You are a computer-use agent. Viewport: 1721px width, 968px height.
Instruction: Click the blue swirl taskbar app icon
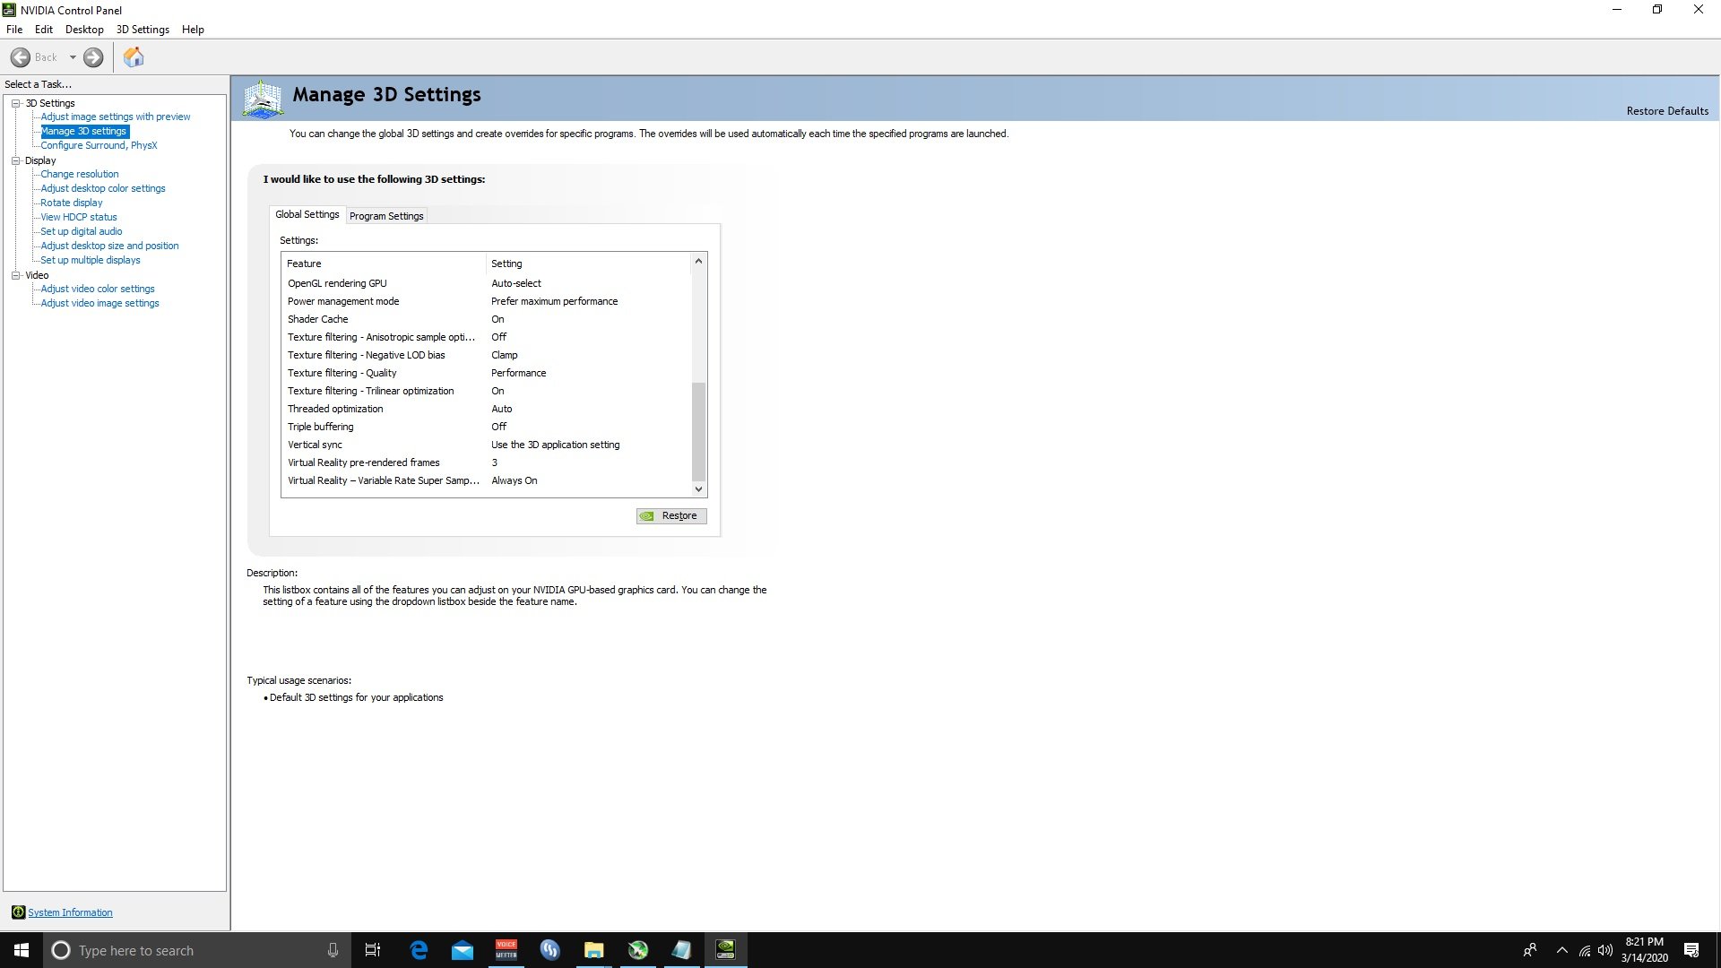pos(550,950)
